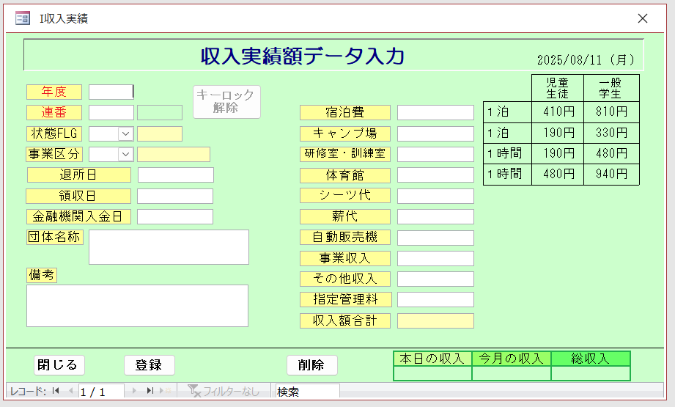675x407 pixels.
Task: Click the form icon in title bar
Action: pyautogui.click(x=23, y=18)
